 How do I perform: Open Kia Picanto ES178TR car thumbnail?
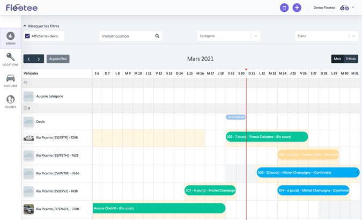tap(28, 138)
